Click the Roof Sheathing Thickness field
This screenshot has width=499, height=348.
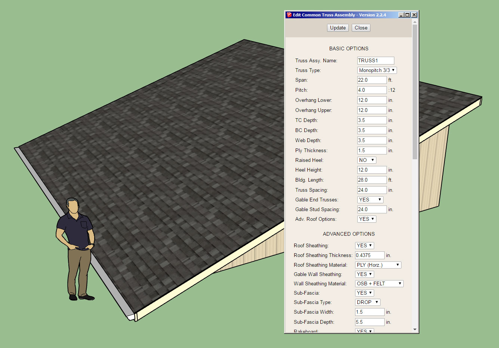coord(370,255)
